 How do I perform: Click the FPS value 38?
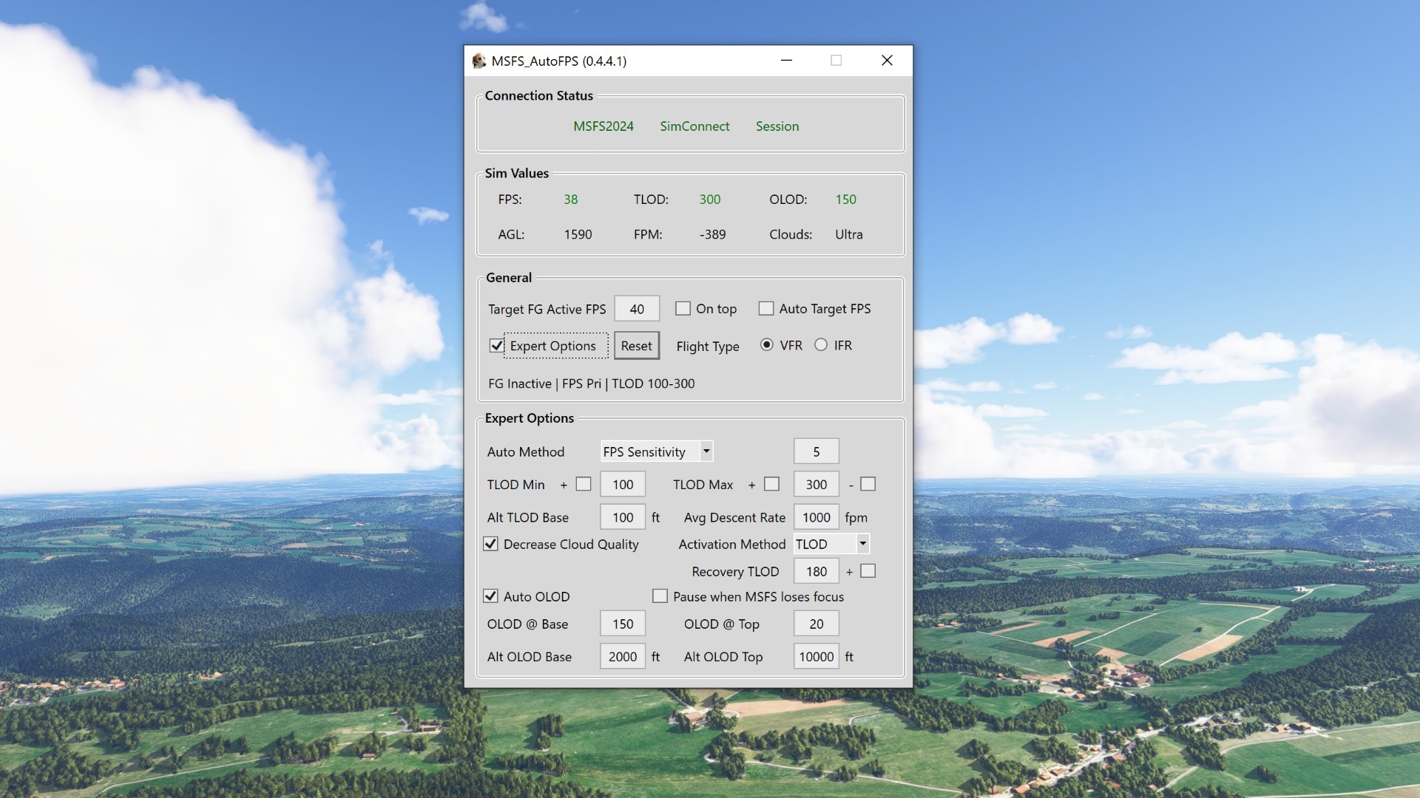click(x=571, y=199)
